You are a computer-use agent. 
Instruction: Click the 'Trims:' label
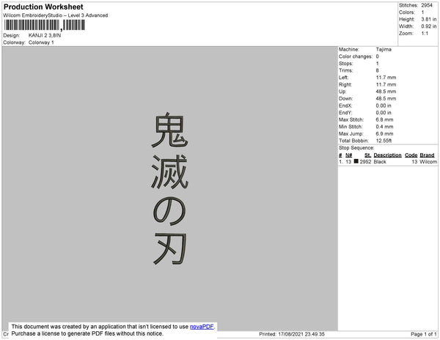345,70
